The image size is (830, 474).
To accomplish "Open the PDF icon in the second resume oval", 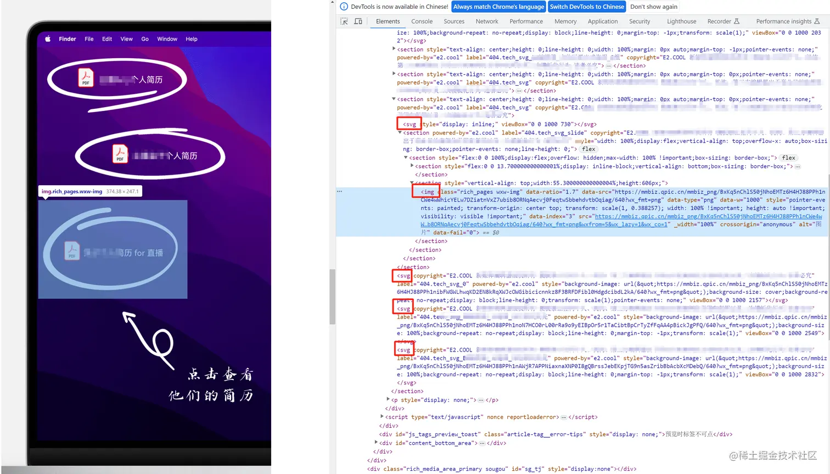I will coord(120,154).
